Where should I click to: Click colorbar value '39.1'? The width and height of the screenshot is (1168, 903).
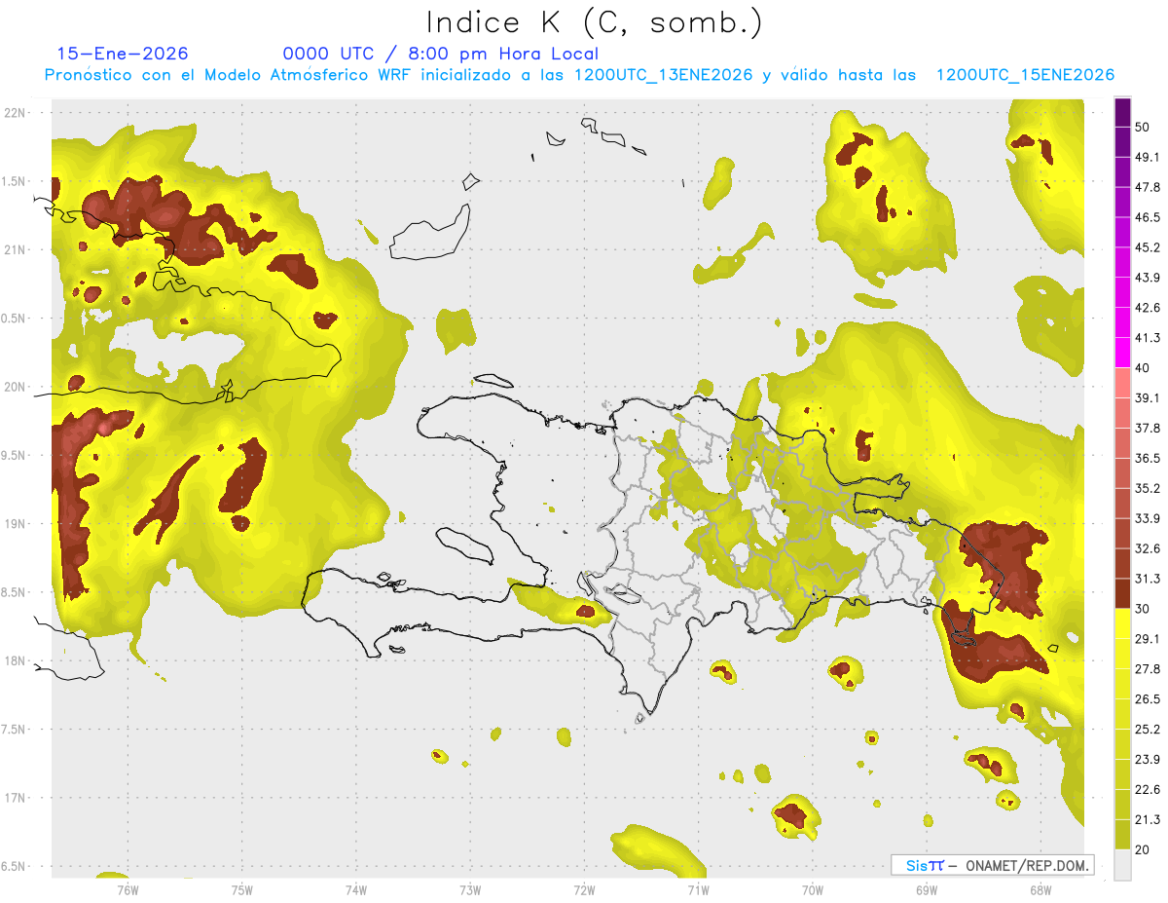(1148, 397)
